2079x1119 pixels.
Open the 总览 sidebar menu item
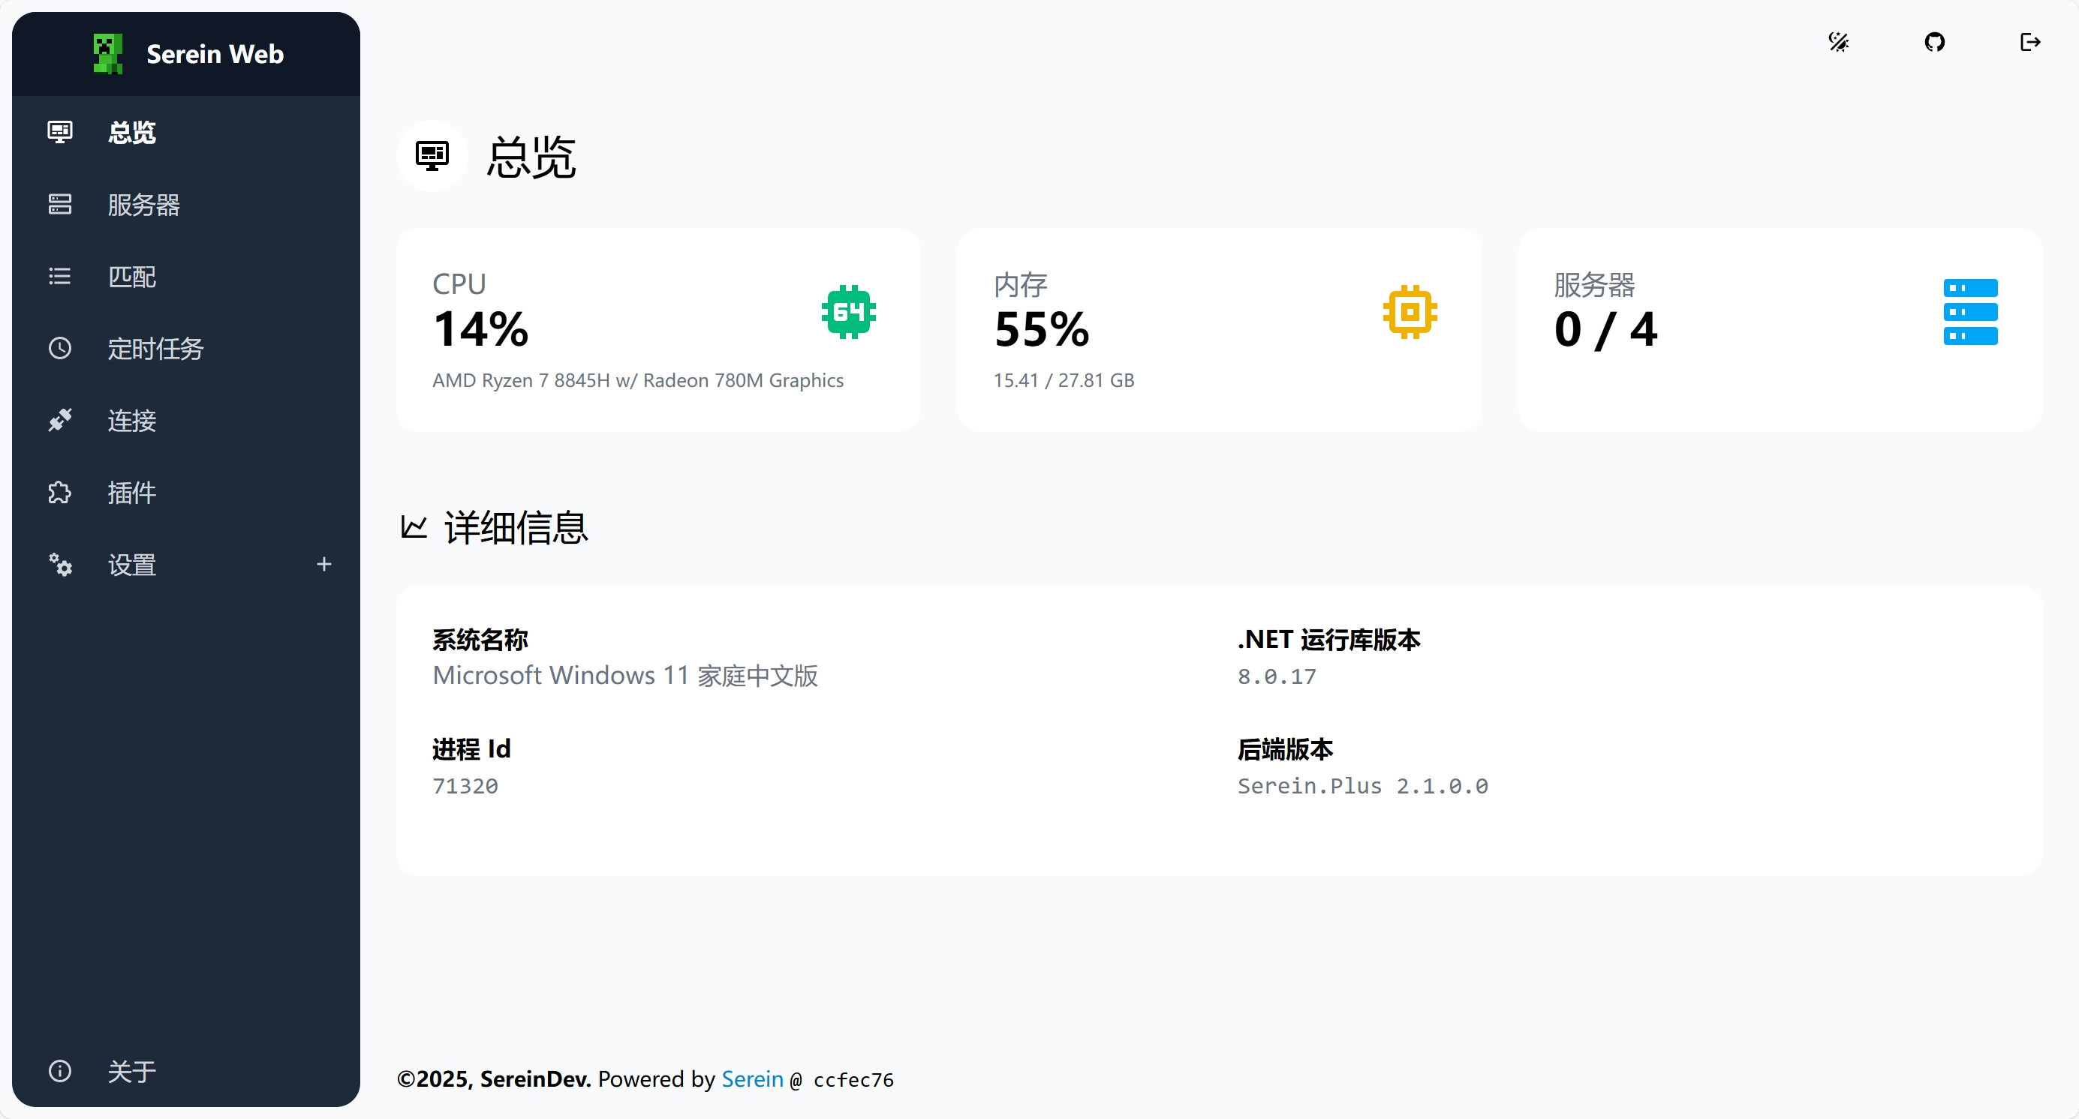(x=186, y=131)
